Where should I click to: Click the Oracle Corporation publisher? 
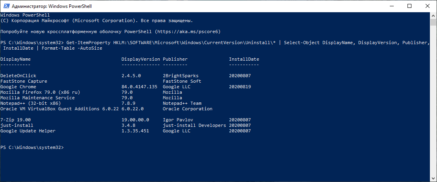(x=188, y=109)
